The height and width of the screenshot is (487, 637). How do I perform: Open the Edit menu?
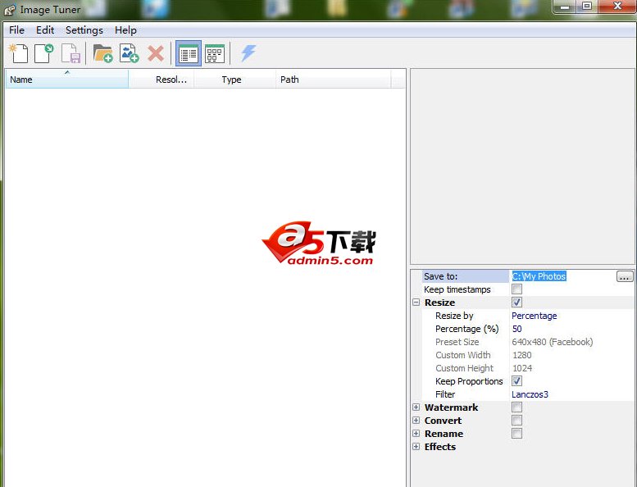pyautogui.click(x=45, y=30)
